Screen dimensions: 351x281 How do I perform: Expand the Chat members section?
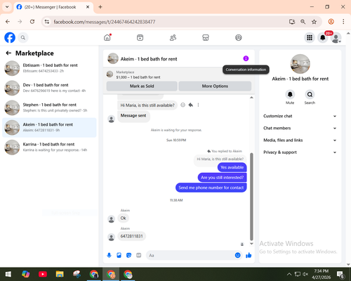pyautogui.click(x=300, y=128)
